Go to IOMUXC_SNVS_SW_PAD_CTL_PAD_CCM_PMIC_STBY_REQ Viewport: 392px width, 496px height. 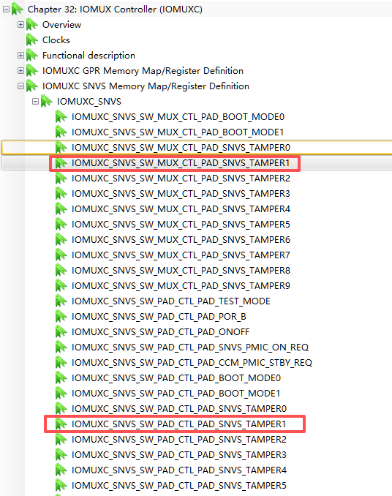(192, 363)
